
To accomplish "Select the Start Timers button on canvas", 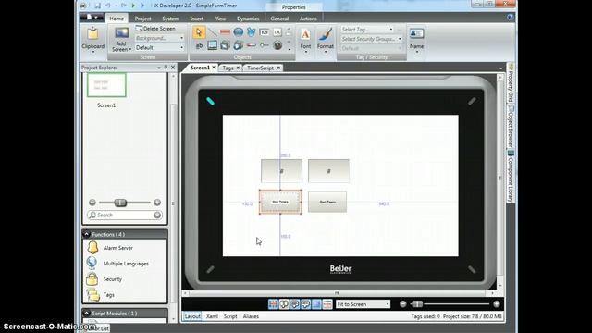I will (327, 202).
